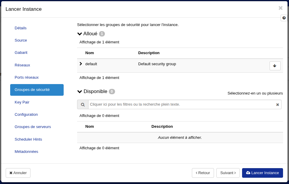Select the Key Pair step
The image size is (289, 184).
22,102
